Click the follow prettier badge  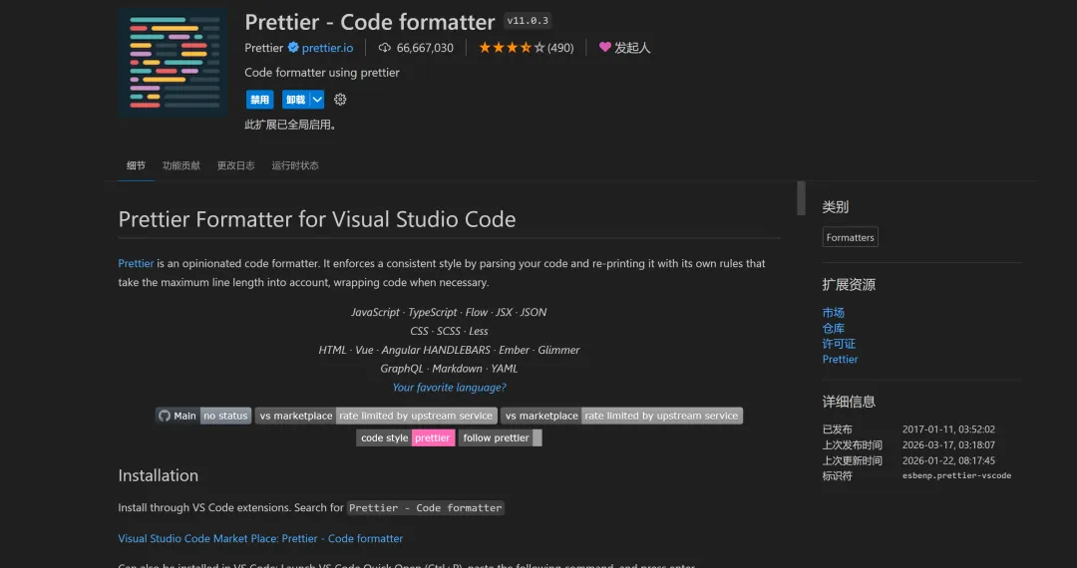click(x=500, y=437)
